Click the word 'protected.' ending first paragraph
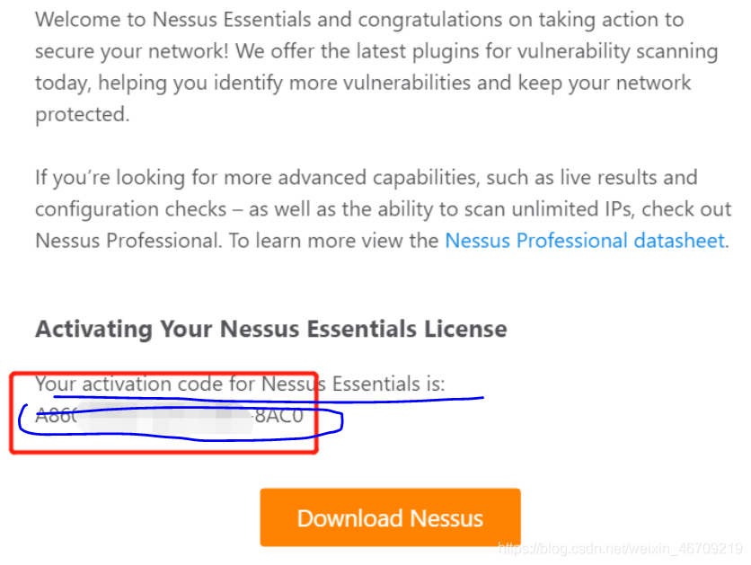 click(83, 114)
